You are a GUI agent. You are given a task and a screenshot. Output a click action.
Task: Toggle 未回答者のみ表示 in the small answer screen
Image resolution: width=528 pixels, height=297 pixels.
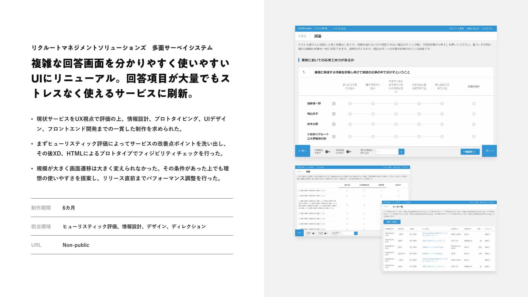pos(326,233)
